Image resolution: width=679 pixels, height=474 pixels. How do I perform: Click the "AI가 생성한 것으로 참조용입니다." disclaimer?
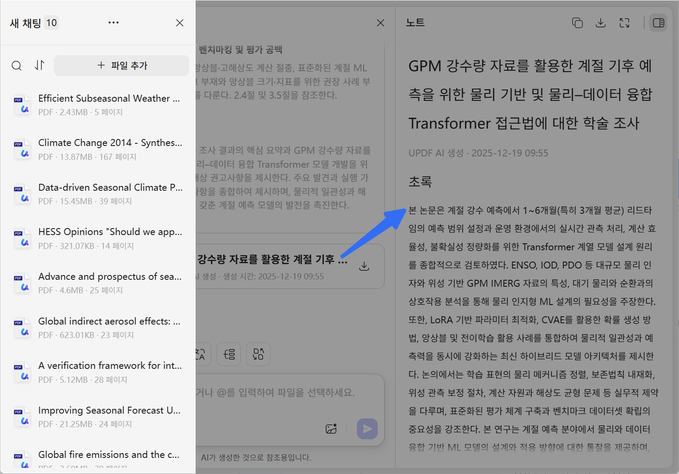click(x=256, y=457)
